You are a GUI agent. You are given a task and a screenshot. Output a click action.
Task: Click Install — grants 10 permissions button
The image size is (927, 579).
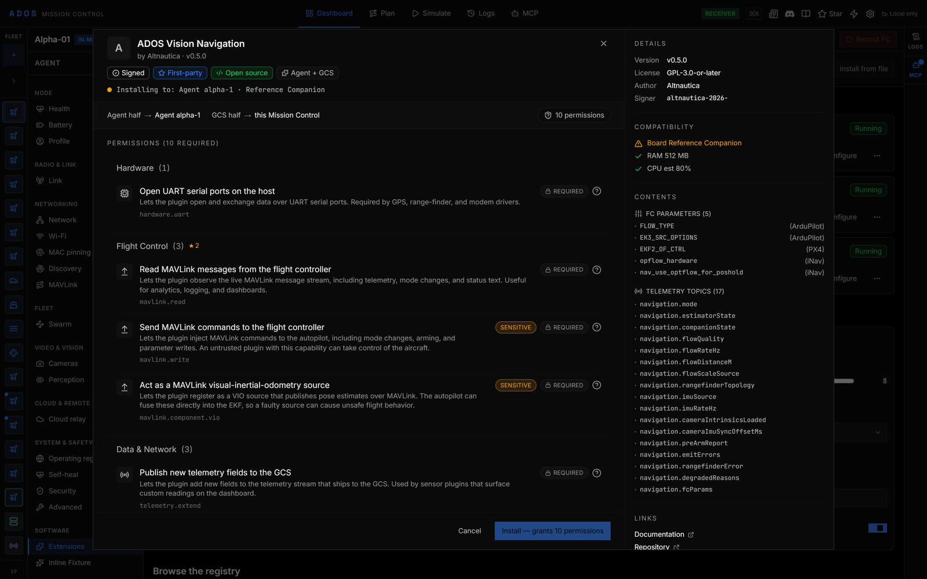553,531
